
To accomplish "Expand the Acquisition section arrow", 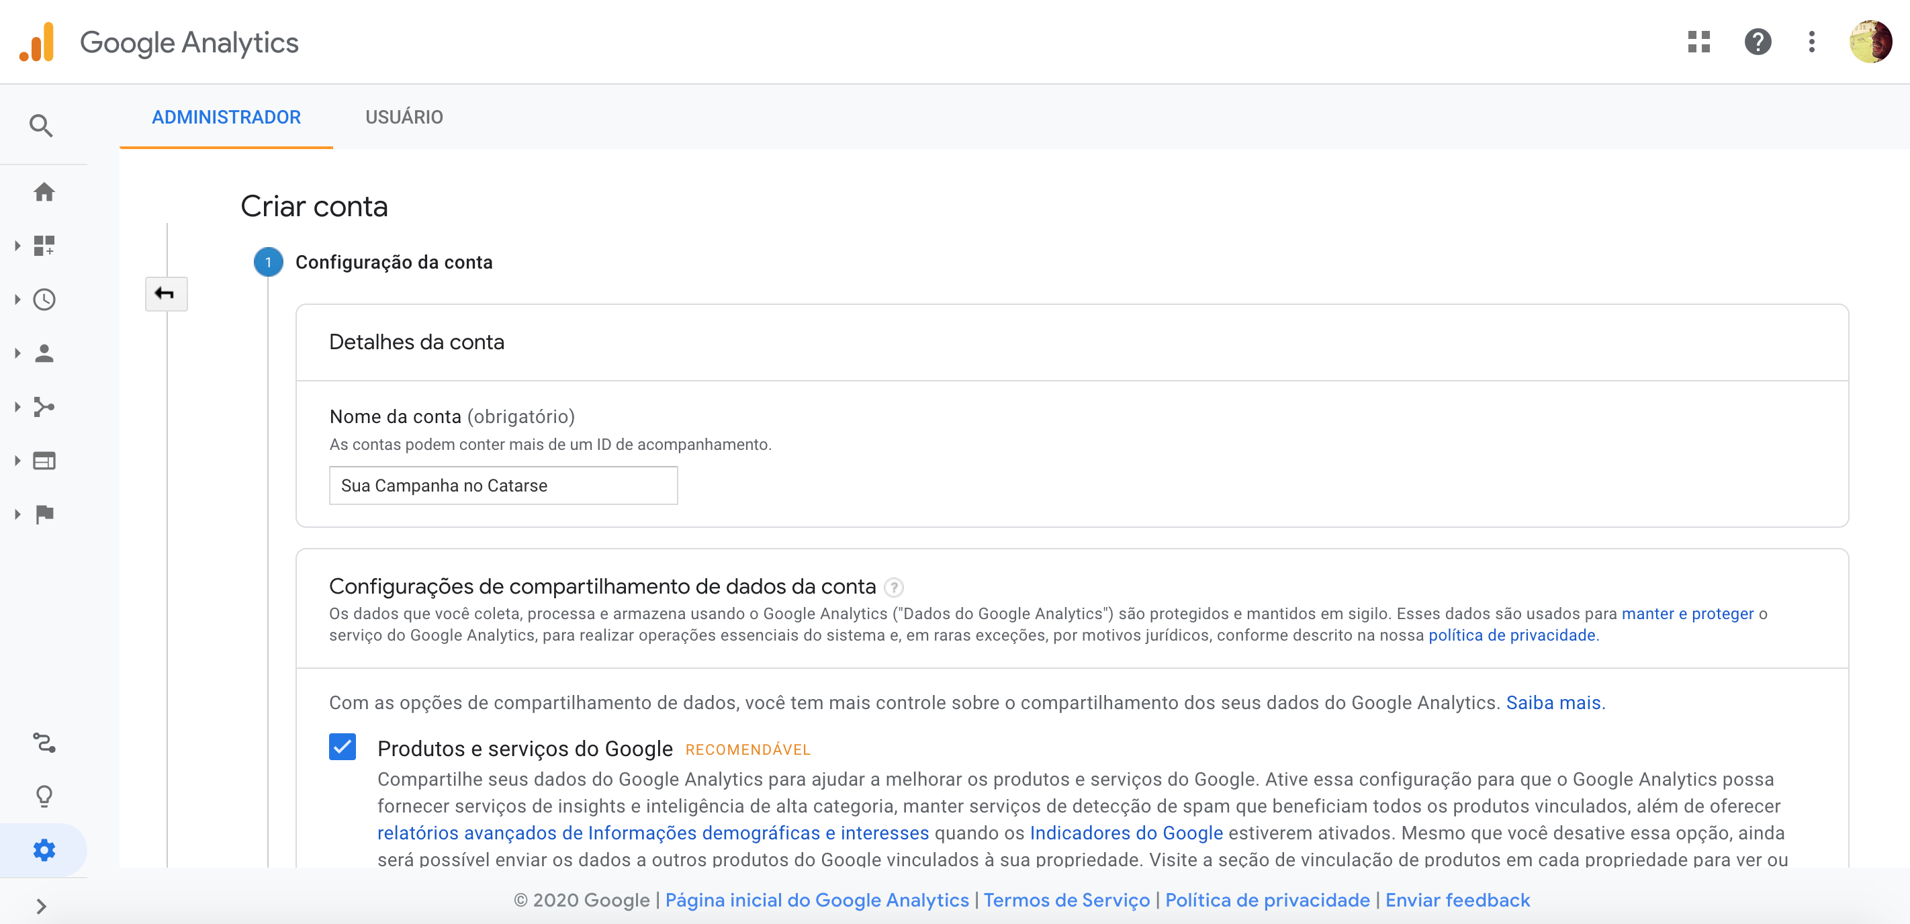I will click(x=17, y=407).
